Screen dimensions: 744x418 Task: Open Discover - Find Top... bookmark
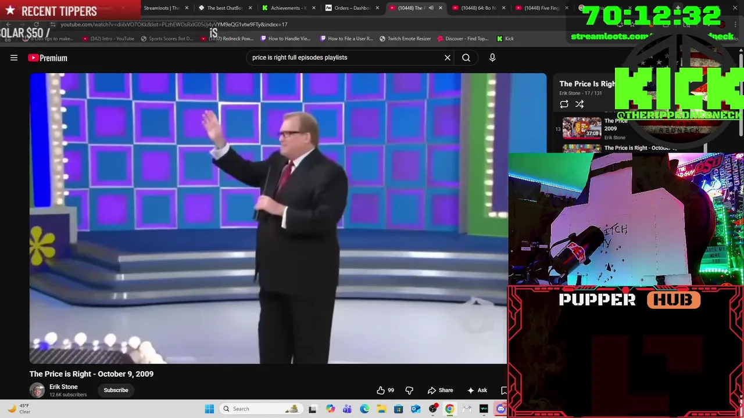click(x=463, y=38)
